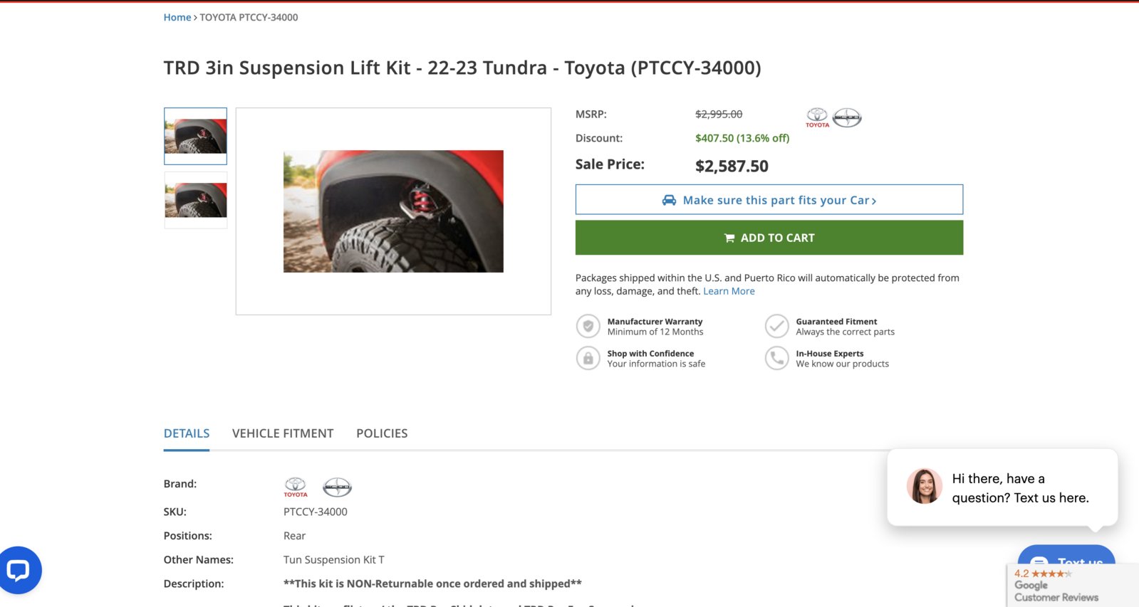Go to Home breadcrumb link
This screenshot has height=607, width=1139.
[177, 17]
